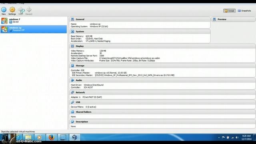This screenshot has height=144, width=256.
Task: Click the Storage section disk icon
Action: point(72,66)
